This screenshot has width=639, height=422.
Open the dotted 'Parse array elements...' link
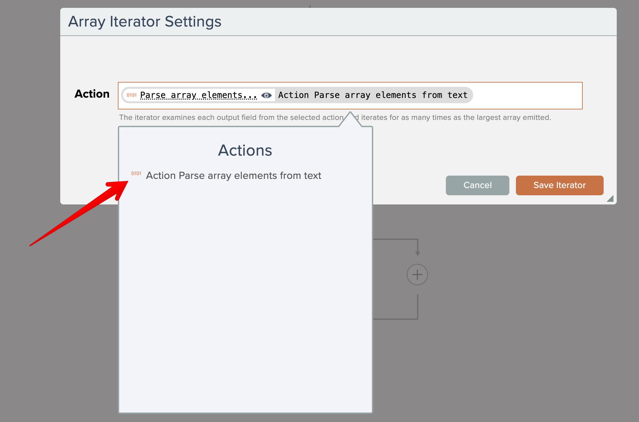click(x=198, y=95)
